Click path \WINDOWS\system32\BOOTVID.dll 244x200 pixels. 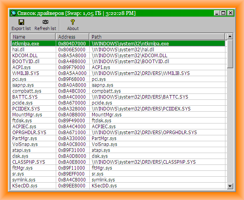coord(131,61)
